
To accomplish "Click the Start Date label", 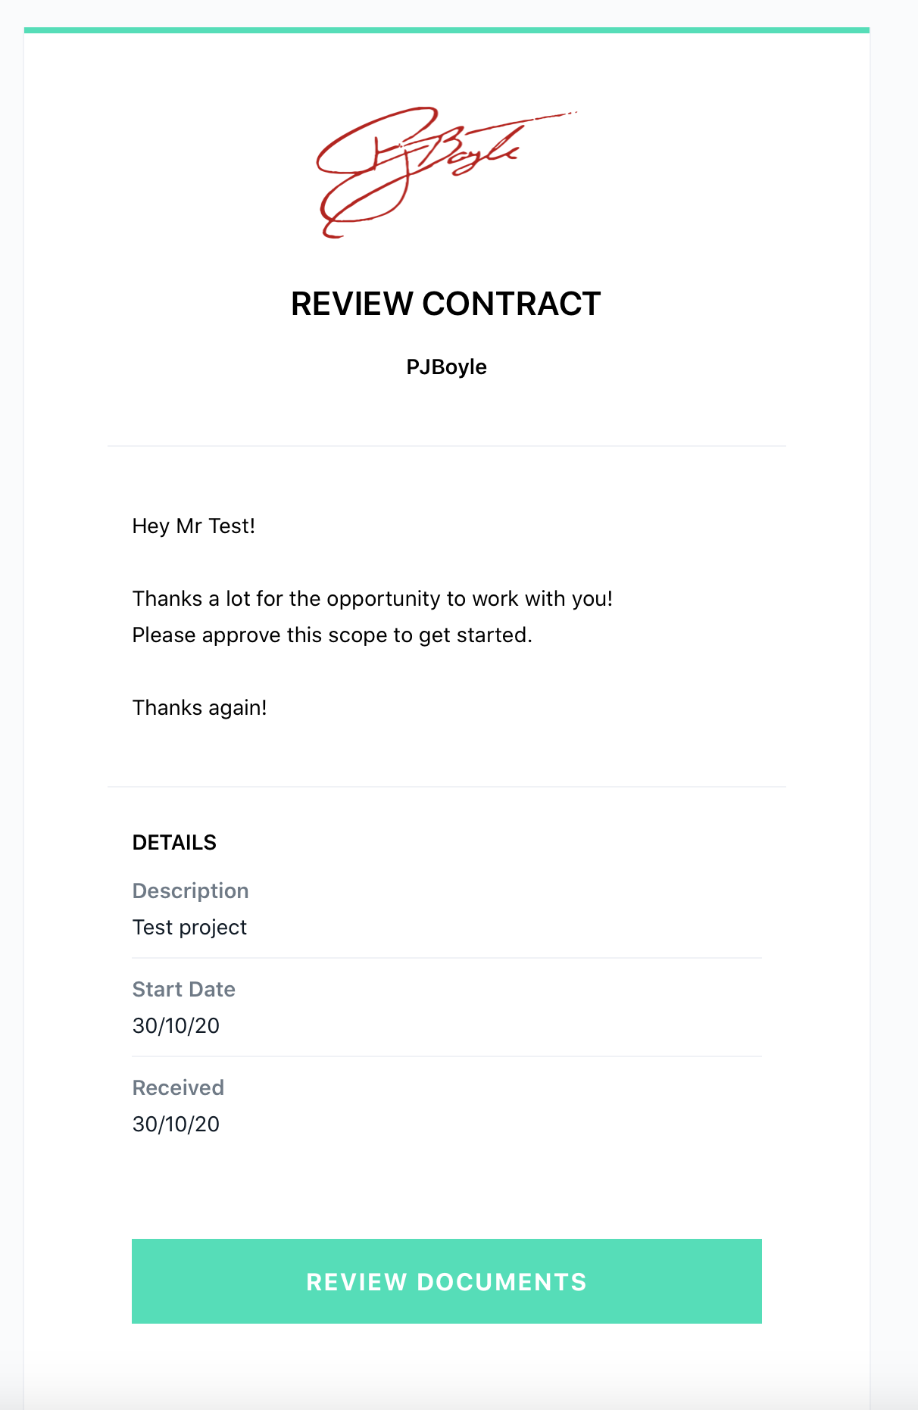I will [184, 989].
